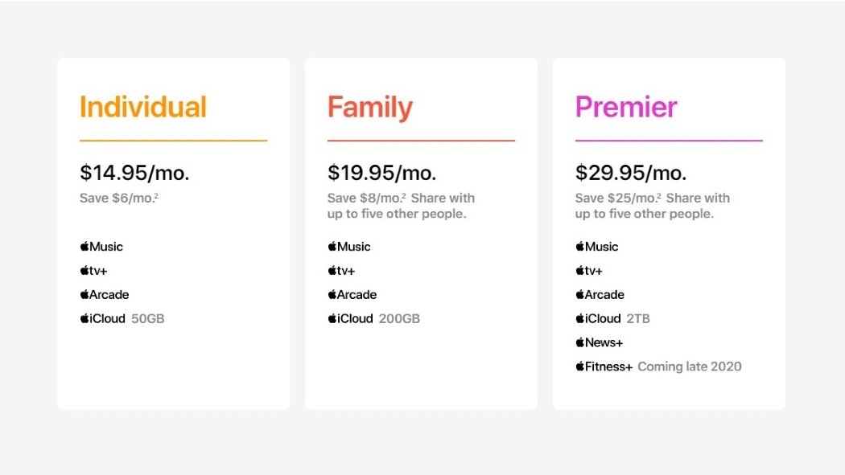Click iCloud 200GB logo in Family plan
The height and width of the screenshot is (475, 845).
(350, 319)
